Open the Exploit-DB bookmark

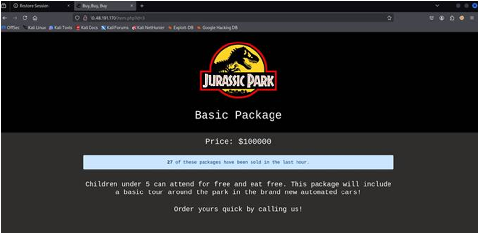point(181,28)
